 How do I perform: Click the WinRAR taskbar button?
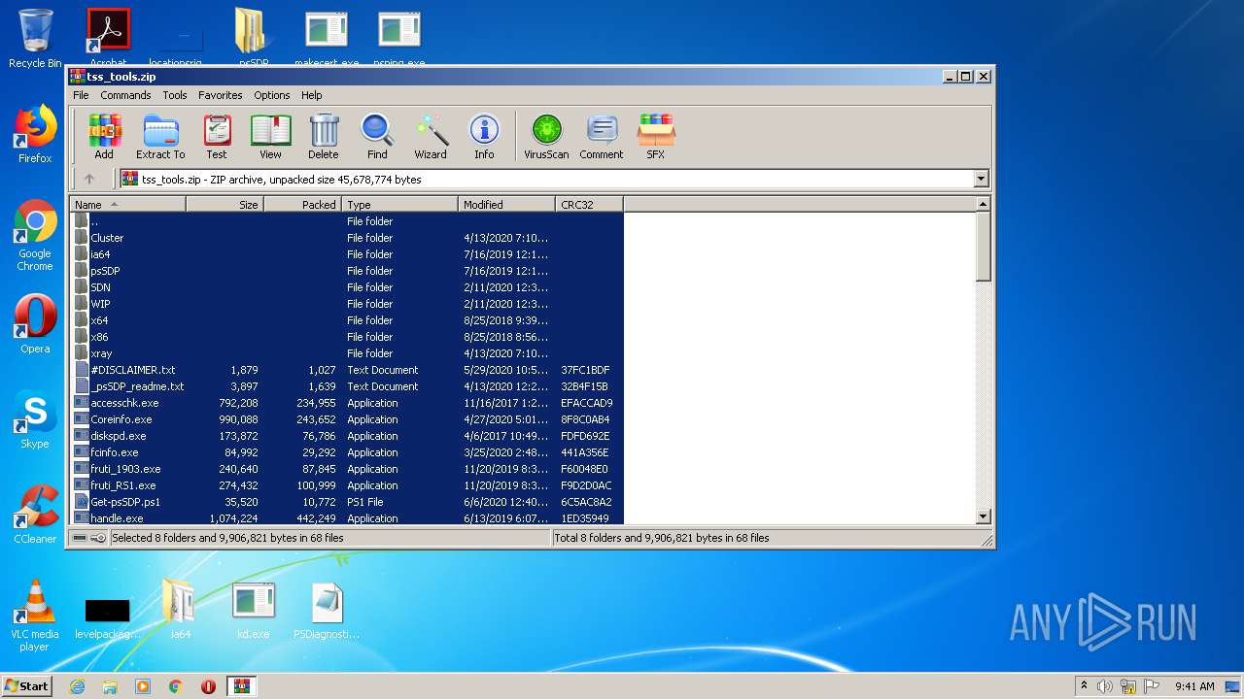(242, 686)
